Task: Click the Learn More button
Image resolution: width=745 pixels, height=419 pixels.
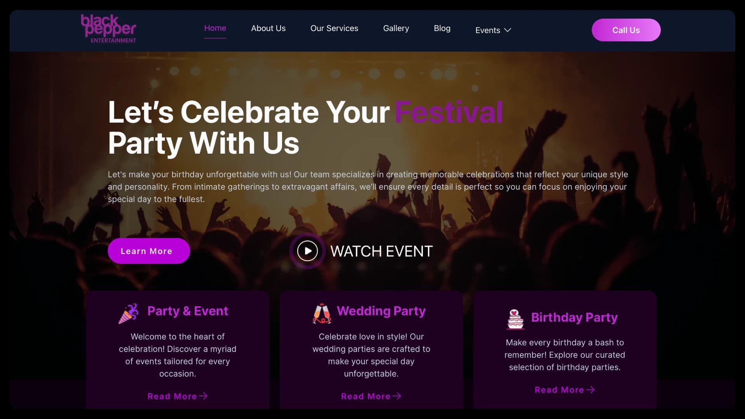Action: 149,251
